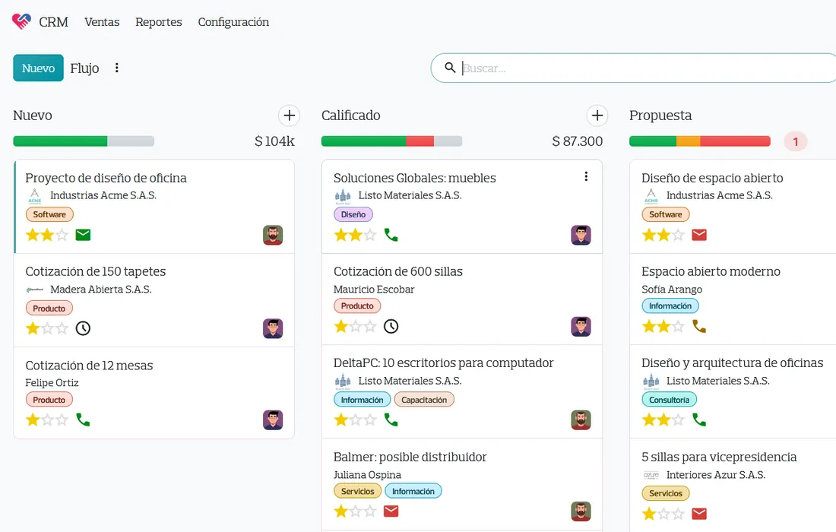Click the CRM app name
The height and width of the screenshot is (532, 836).
[x=53, y=22]
